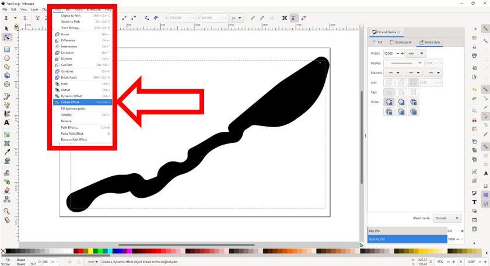Click the bold T text dialog icon
Screen dimensions: 490x266
click(x=474, y=202)
